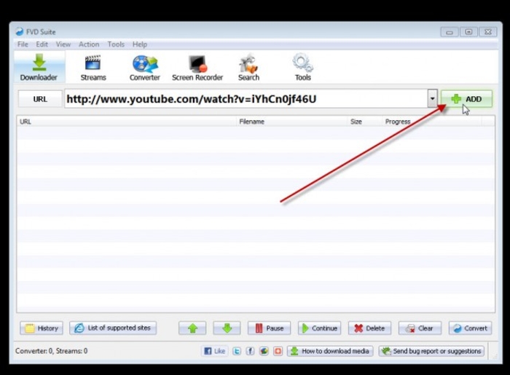Click the FVD Suite title bar icon
Viewport: 510px width, 375px height.
19,31
